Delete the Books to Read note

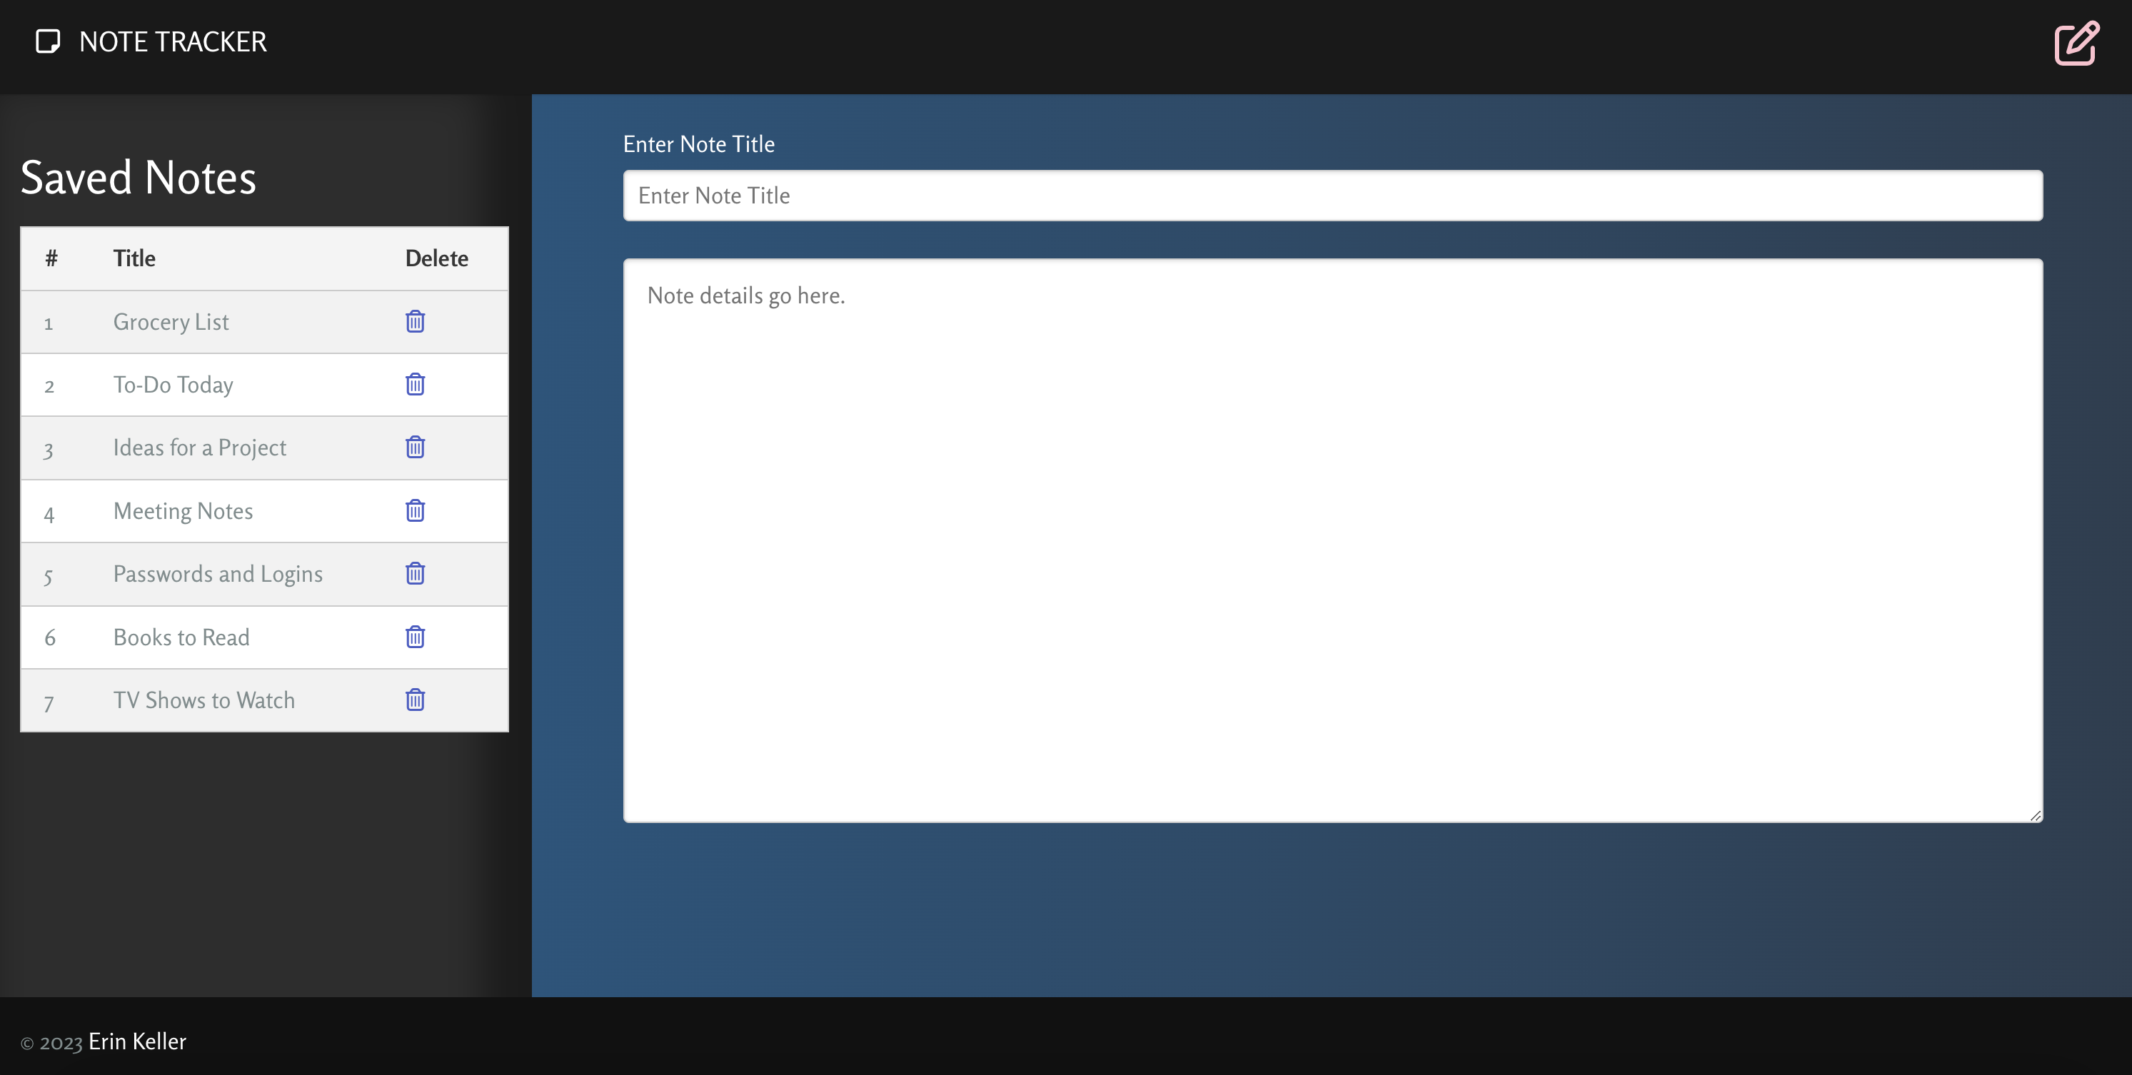coord(414,636)
